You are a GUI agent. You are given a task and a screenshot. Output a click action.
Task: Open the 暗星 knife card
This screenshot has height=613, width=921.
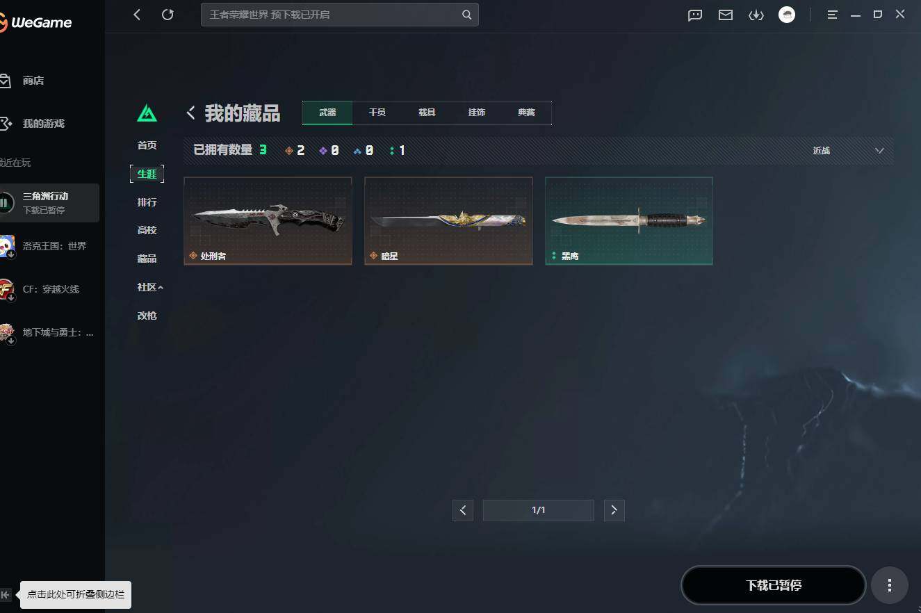(x=448, y=221)
